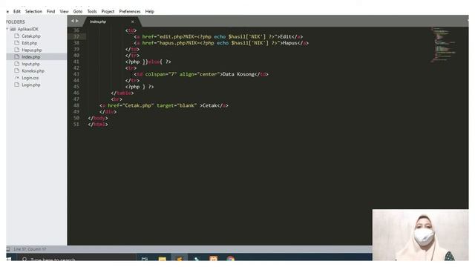Go to previous tab arrow
Image resolution: width=475 pixels, height=267 pixels.
[x=73, y=21]
